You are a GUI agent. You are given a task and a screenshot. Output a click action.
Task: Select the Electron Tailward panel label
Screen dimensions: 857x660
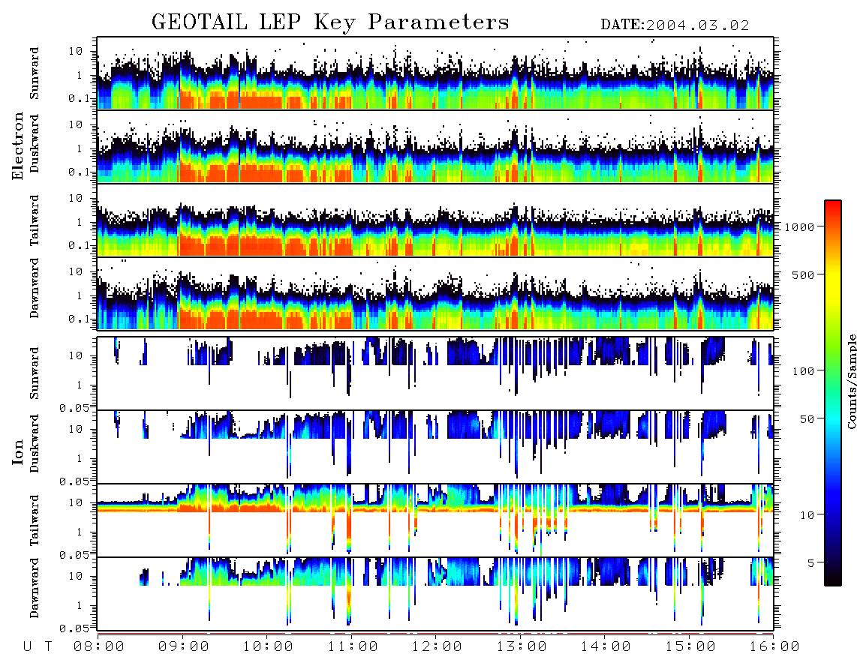(35, 220)
